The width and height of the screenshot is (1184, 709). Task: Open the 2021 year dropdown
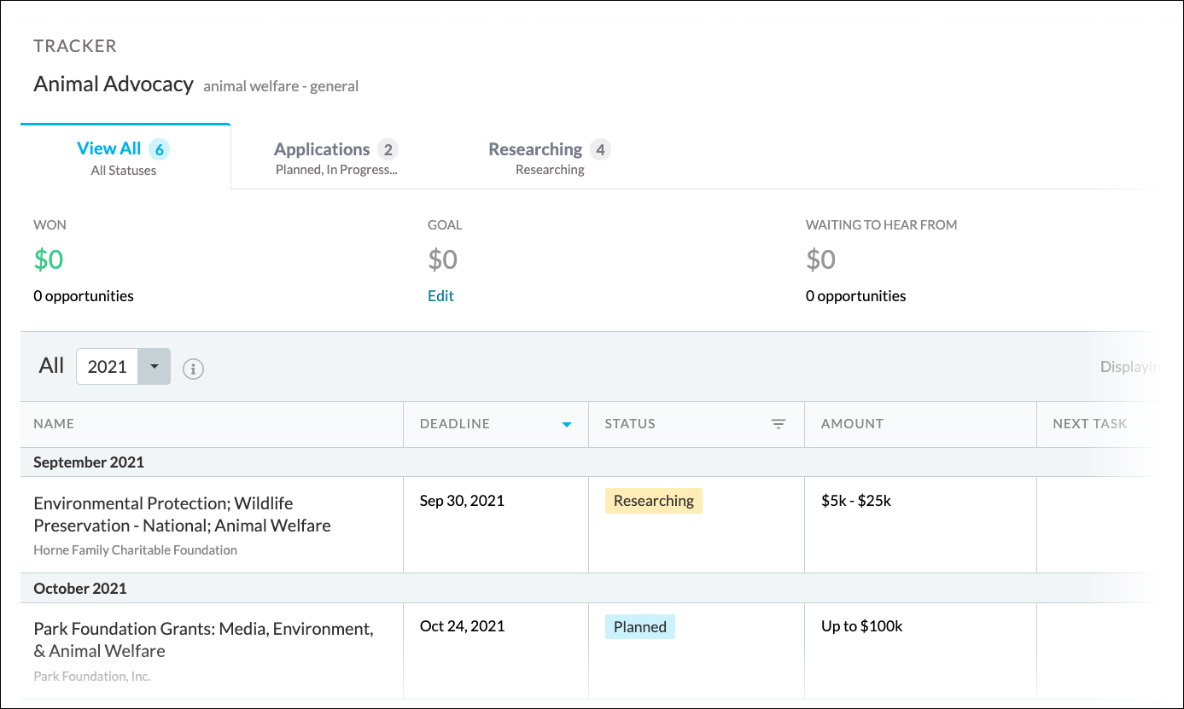tap(154, 367)
